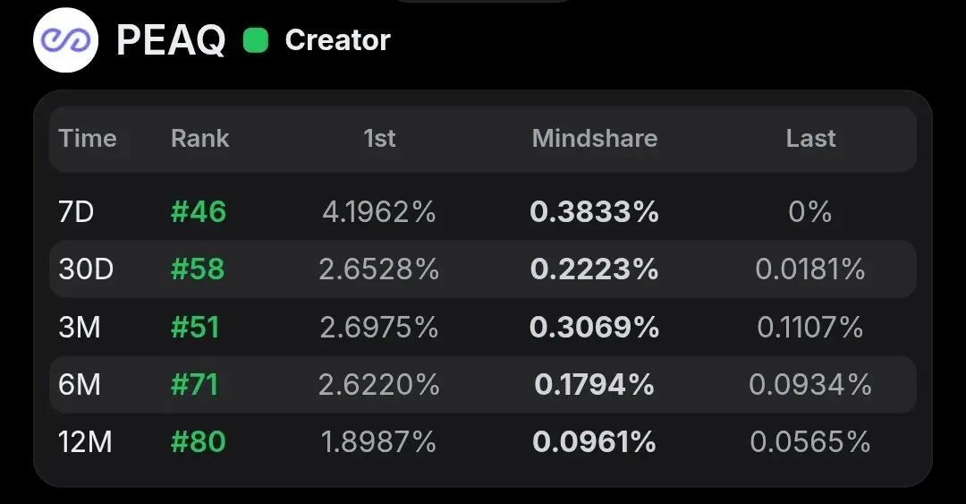Open rank #58 link

coord(198,269)
